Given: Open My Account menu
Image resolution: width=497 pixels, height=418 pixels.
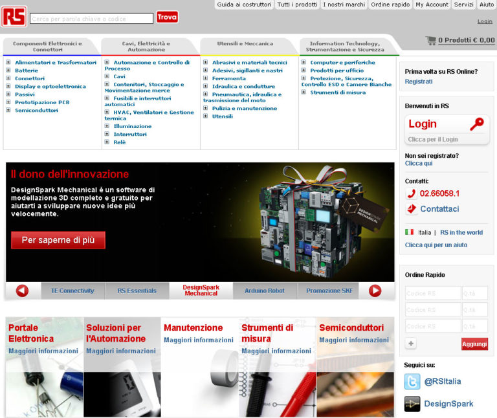Looking at the screenshot, I should coord(432,5).
